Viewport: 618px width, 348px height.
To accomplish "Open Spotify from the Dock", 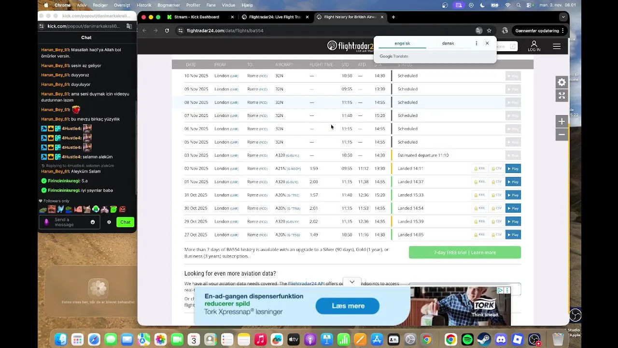I will (467, 339).
